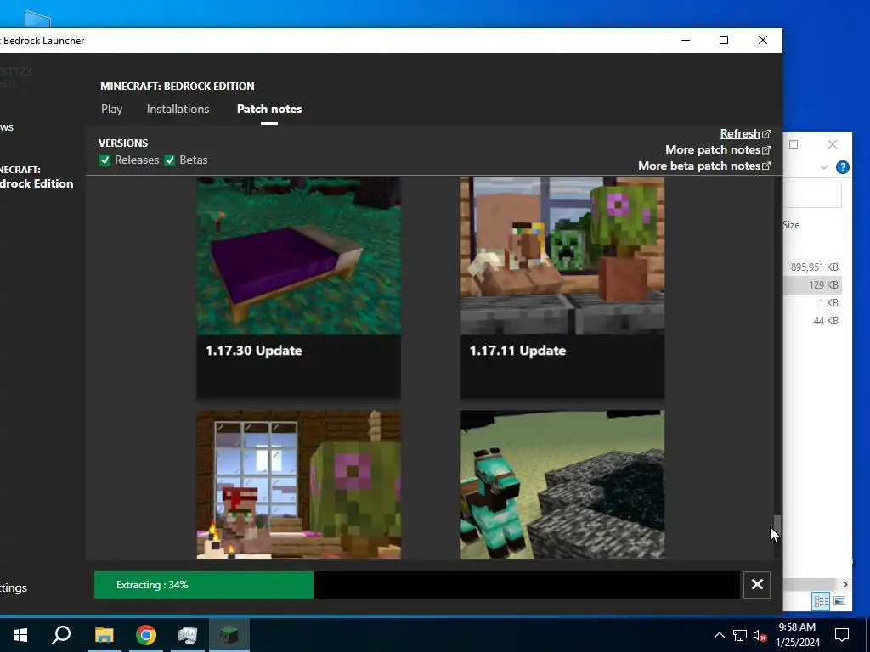Open the 1.17.11 Update villager thumbnail
This screenshot has height=652, width=870.
[562, 256]
